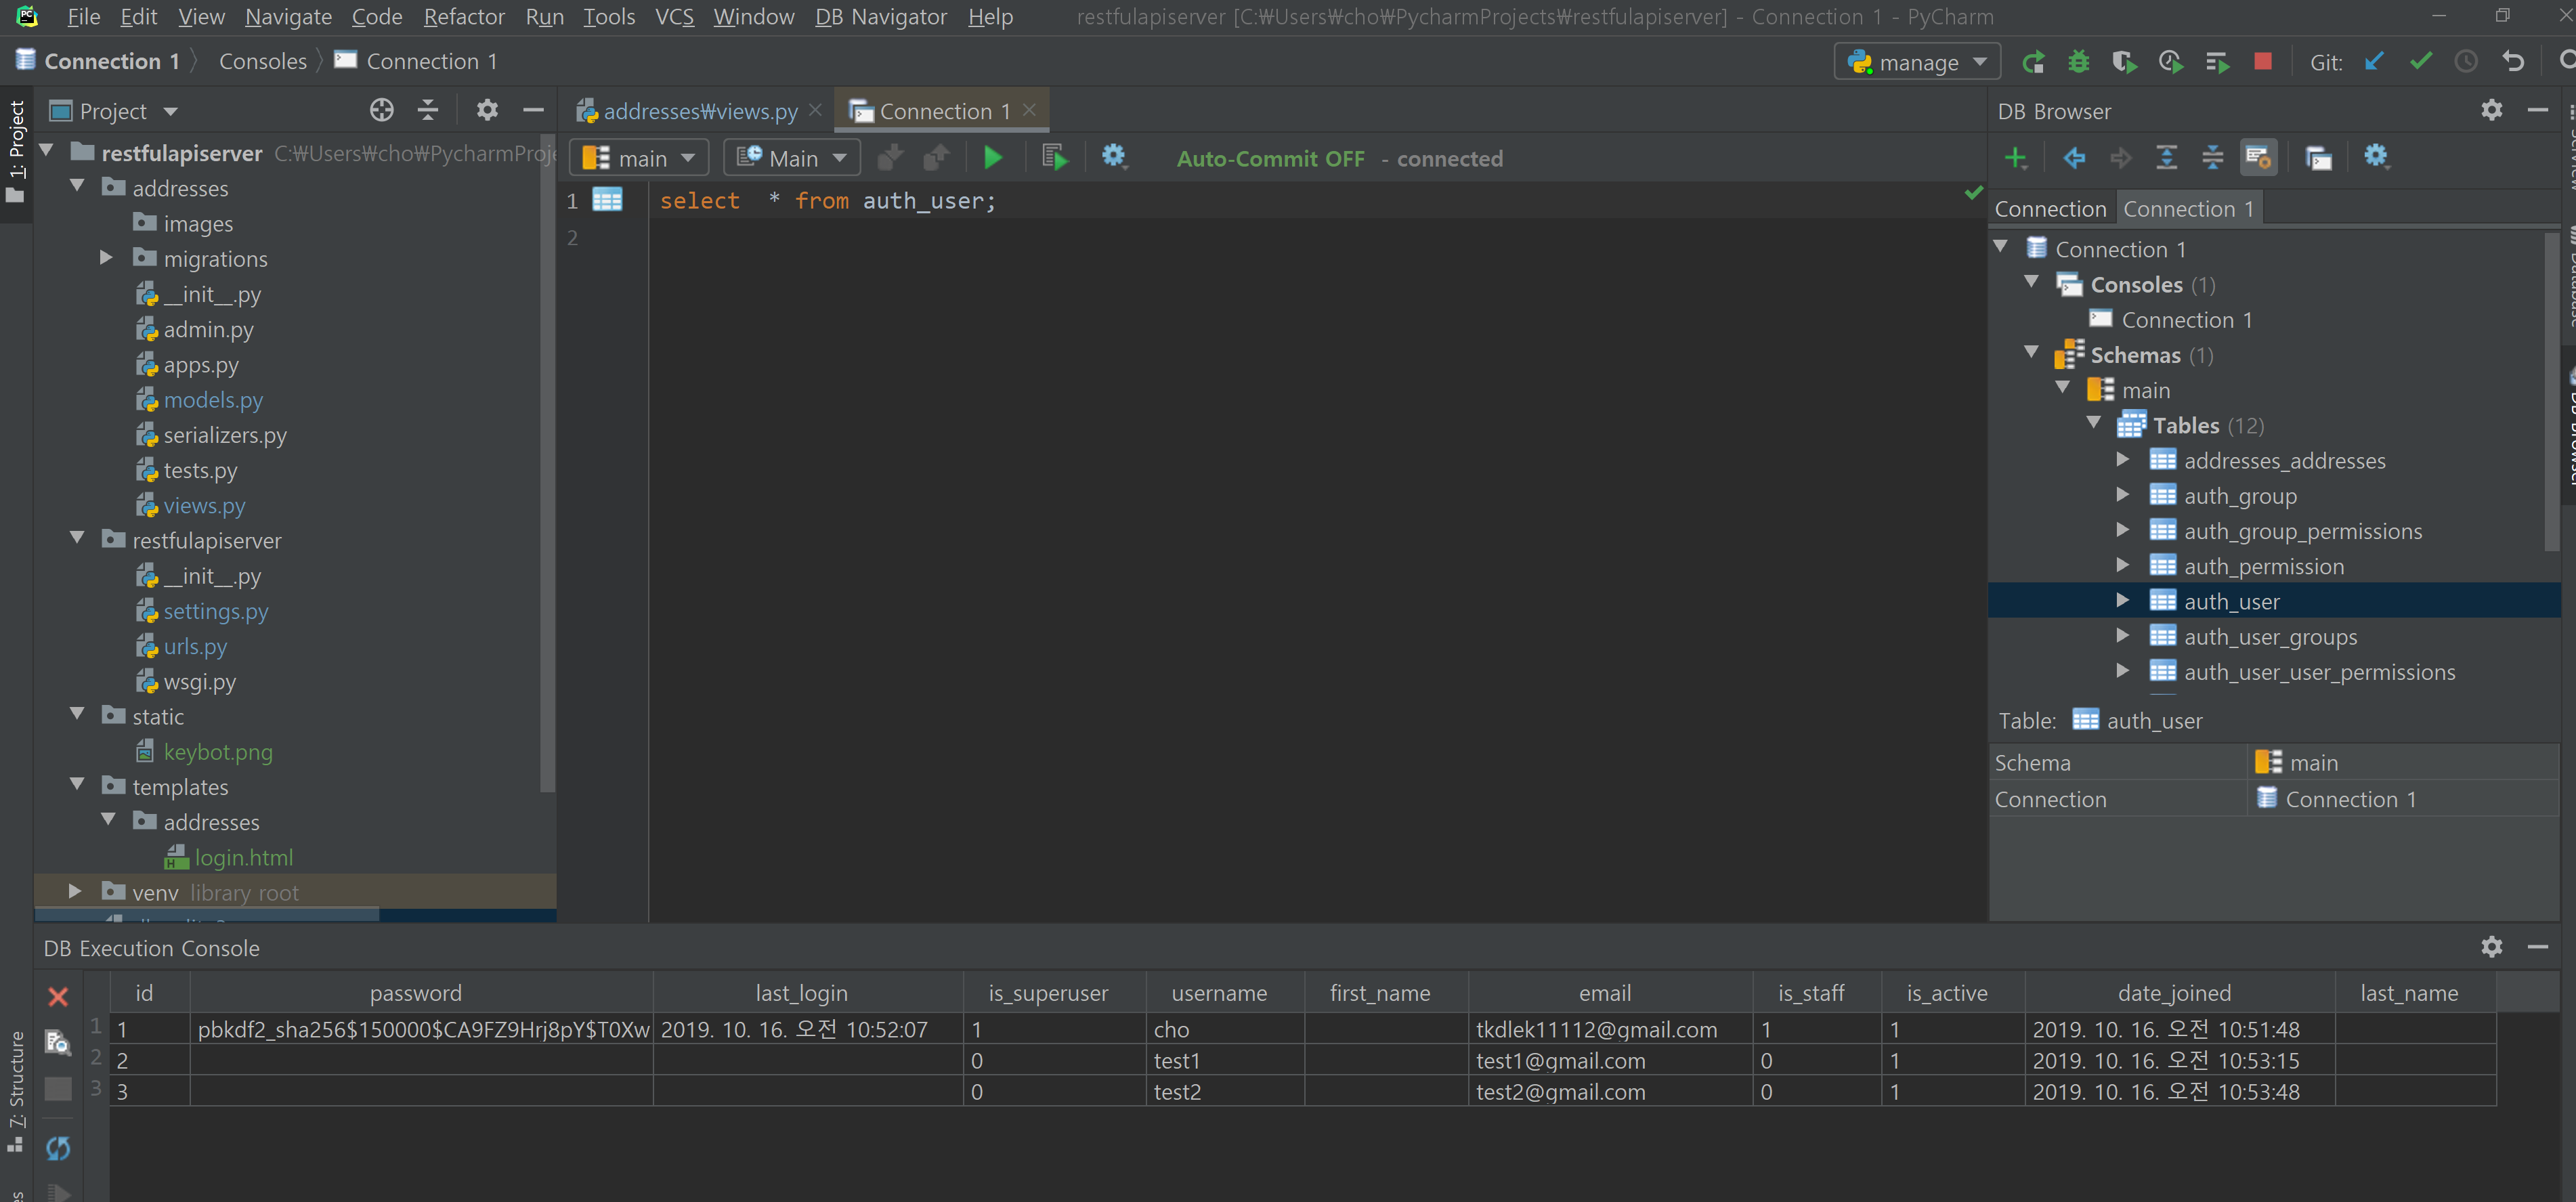This screenshot has height=1202, width=2576.
Task: Click the Debug bug icon in top toolbar
Action: pyautogui.click(x=2078, y=62)
